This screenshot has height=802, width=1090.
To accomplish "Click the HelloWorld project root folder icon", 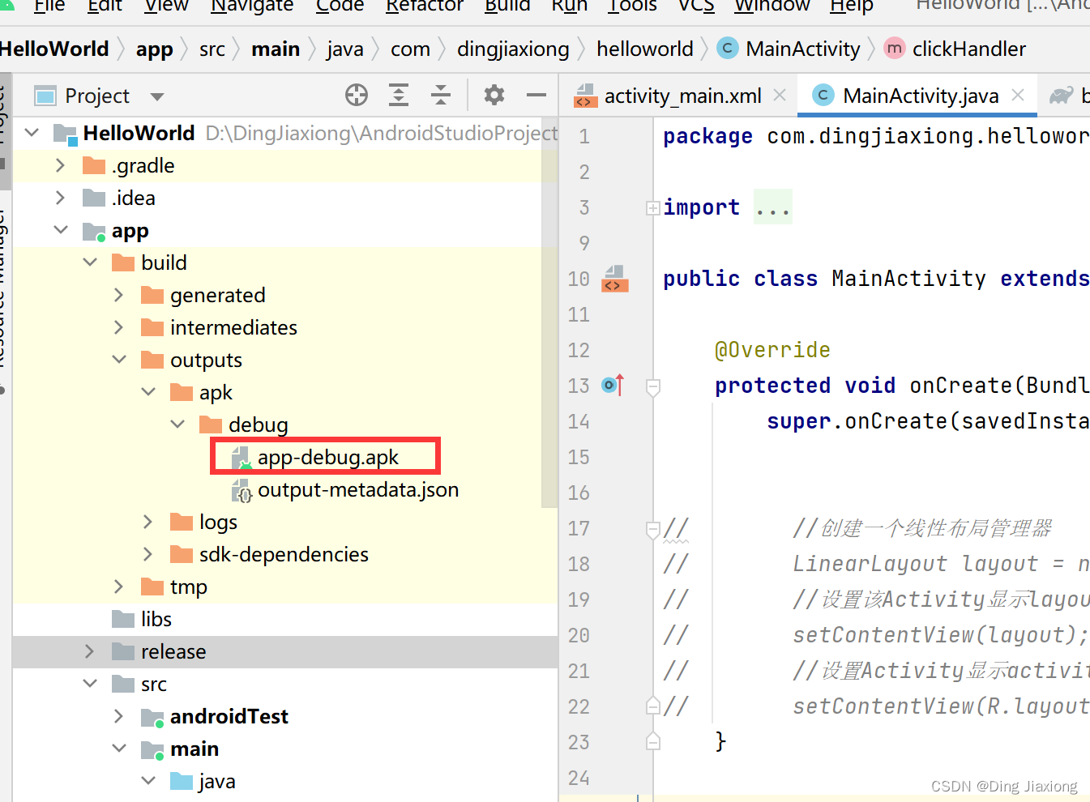I will pos(65,133).
